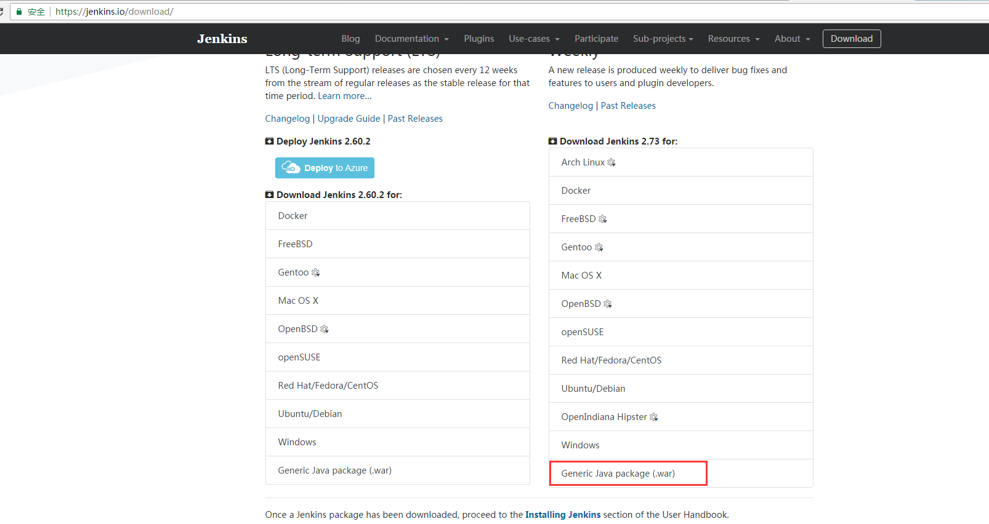Select Docker under Jenkins 2.73

681,191
